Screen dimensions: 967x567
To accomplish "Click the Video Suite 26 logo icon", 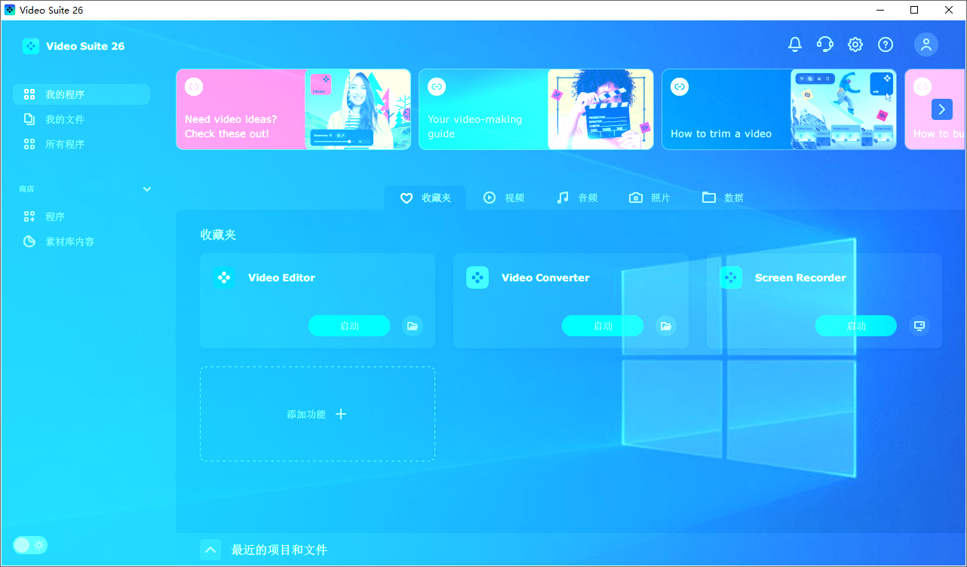I will click(x=30, y=46).
